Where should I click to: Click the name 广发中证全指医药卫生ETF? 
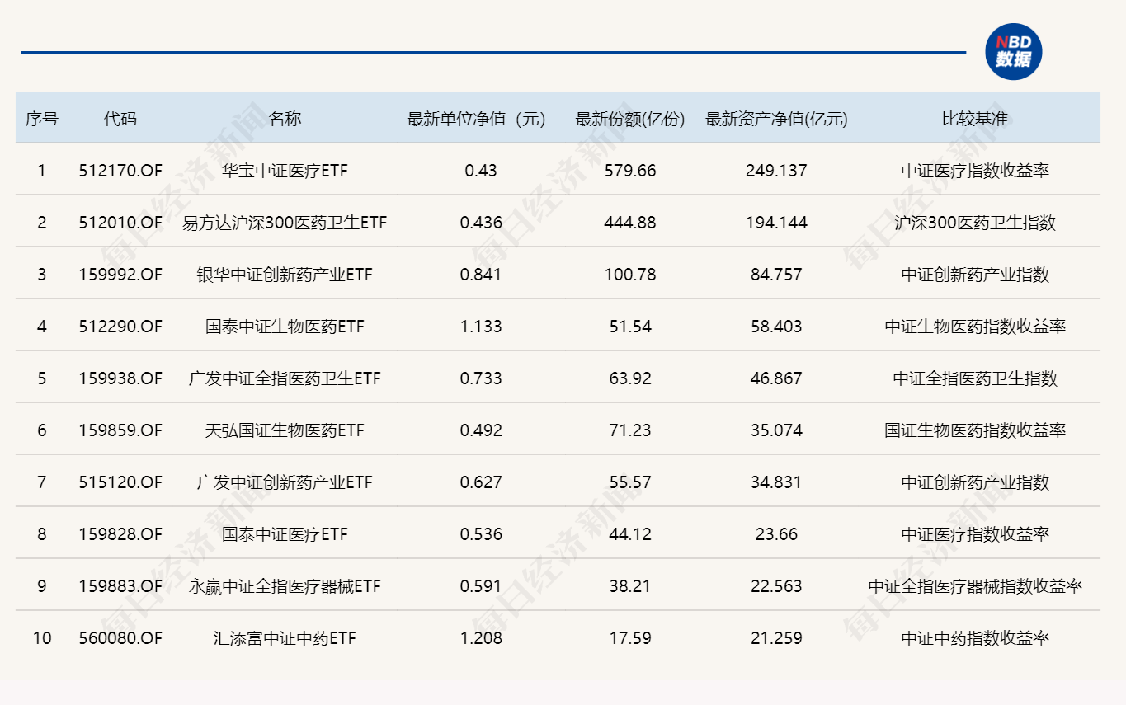coord(285,378)
